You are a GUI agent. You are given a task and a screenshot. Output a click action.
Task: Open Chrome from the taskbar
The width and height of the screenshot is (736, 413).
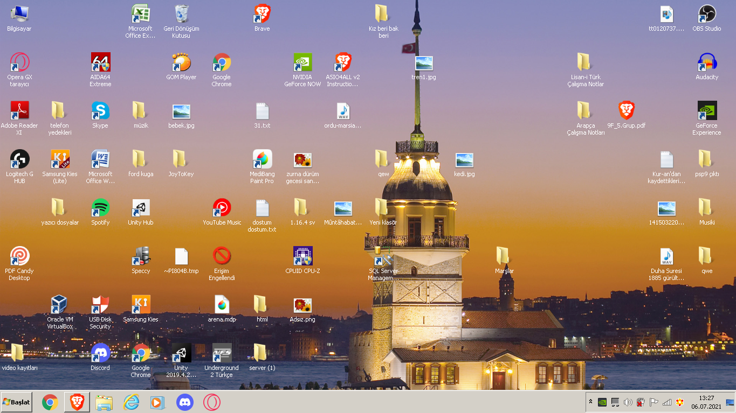click(x=50, y=402)
